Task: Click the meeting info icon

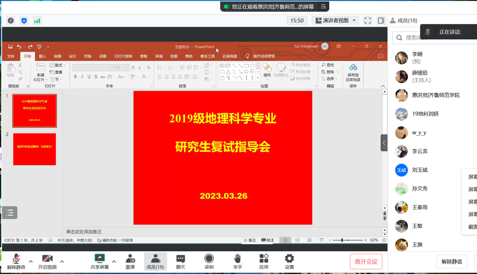Action: click(x=11, y=21)
